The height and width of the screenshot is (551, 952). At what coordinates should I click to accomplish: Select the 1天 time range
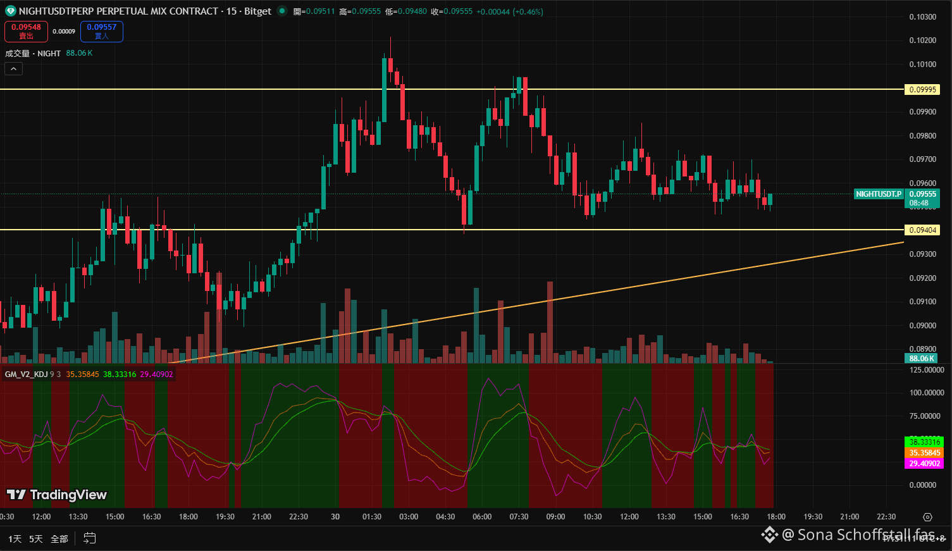[x=15, y=539]
